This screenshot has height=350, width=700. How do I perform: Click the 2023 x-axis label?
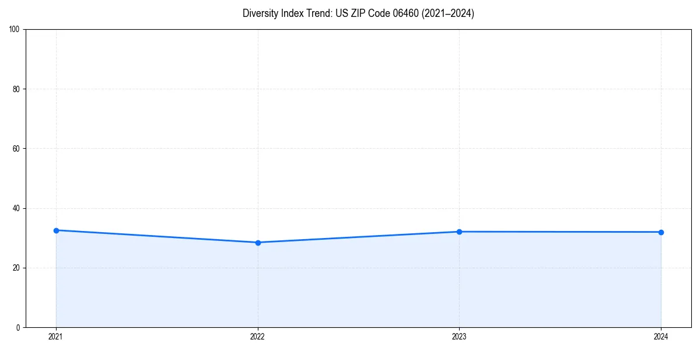click(x=459, y=337)
